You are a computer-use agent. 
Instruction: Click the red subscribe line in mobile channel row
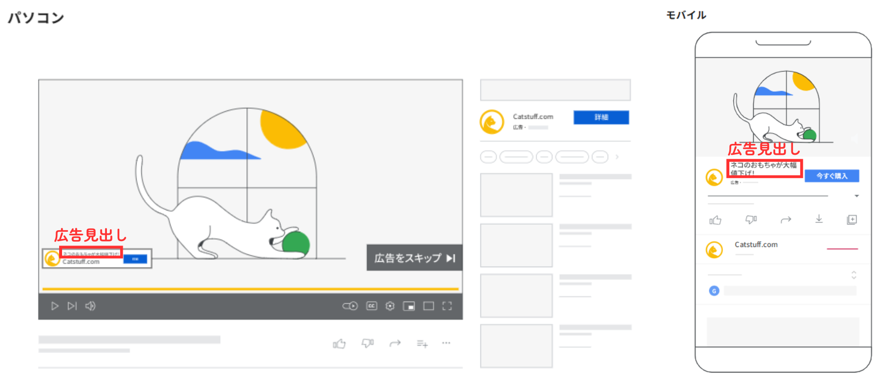click(842, 249)
